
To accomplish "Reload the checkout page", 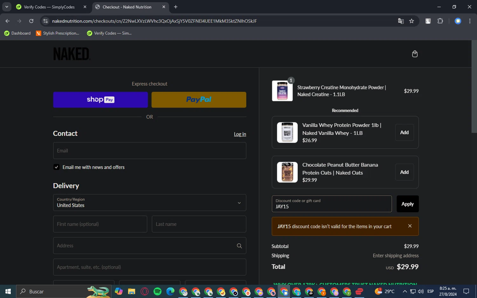I will pos(31,21).
